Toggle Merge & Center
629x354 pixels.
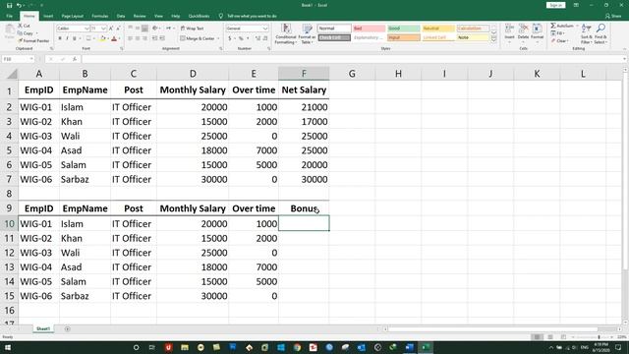pyautogui.click(x=198, y=38)
